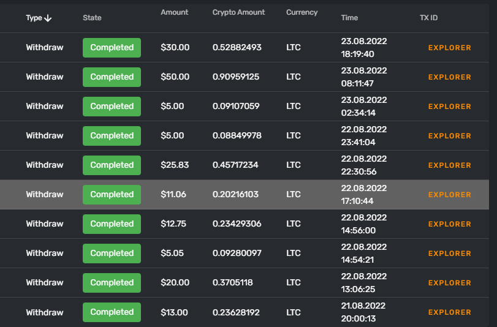Open EXPLORER link for $25.83 withdrawal
The height and width of the screenshot is (327, 497).
449,165
